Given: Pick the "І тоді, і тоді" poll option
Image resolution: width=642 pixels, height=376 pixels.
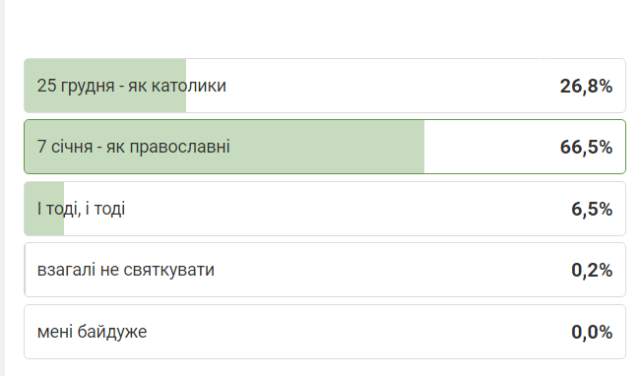Looking at the screenshot, I should tap(325, 209).
